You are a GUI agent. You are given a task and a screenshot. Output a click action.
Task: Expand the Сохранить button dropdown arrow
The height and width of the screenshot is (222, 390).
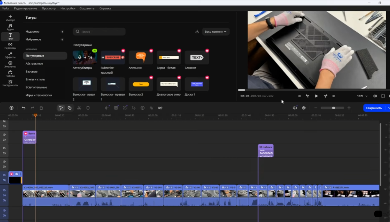coord(389,108)
